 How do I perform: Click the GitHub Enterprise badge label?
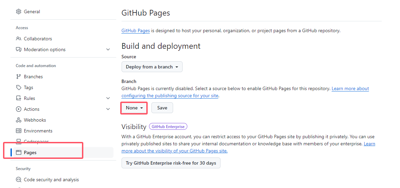coord(168,127)
